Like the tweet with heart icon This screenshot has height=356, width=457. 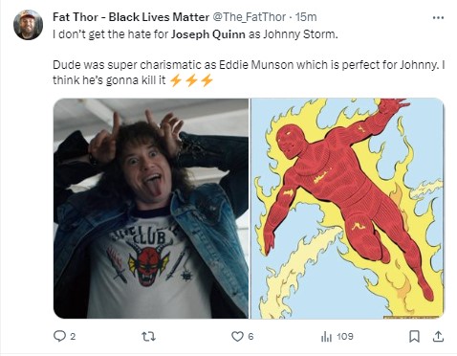coord(237,336)
